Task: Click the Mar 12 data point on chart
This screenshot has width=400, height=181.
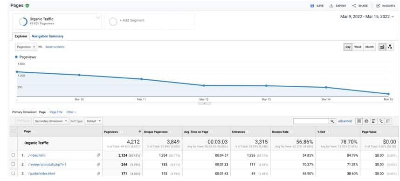Action: (204, 85)
